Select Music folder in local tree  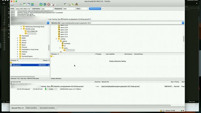24,45
